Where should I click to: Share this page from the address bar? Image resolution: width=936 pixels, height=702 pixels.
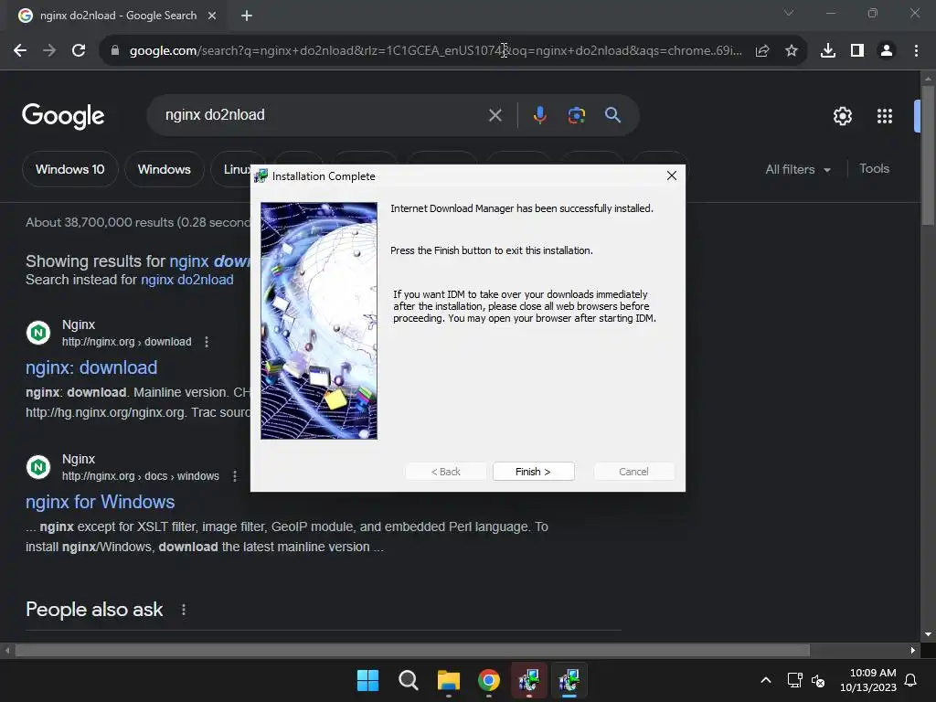point(762,51)
